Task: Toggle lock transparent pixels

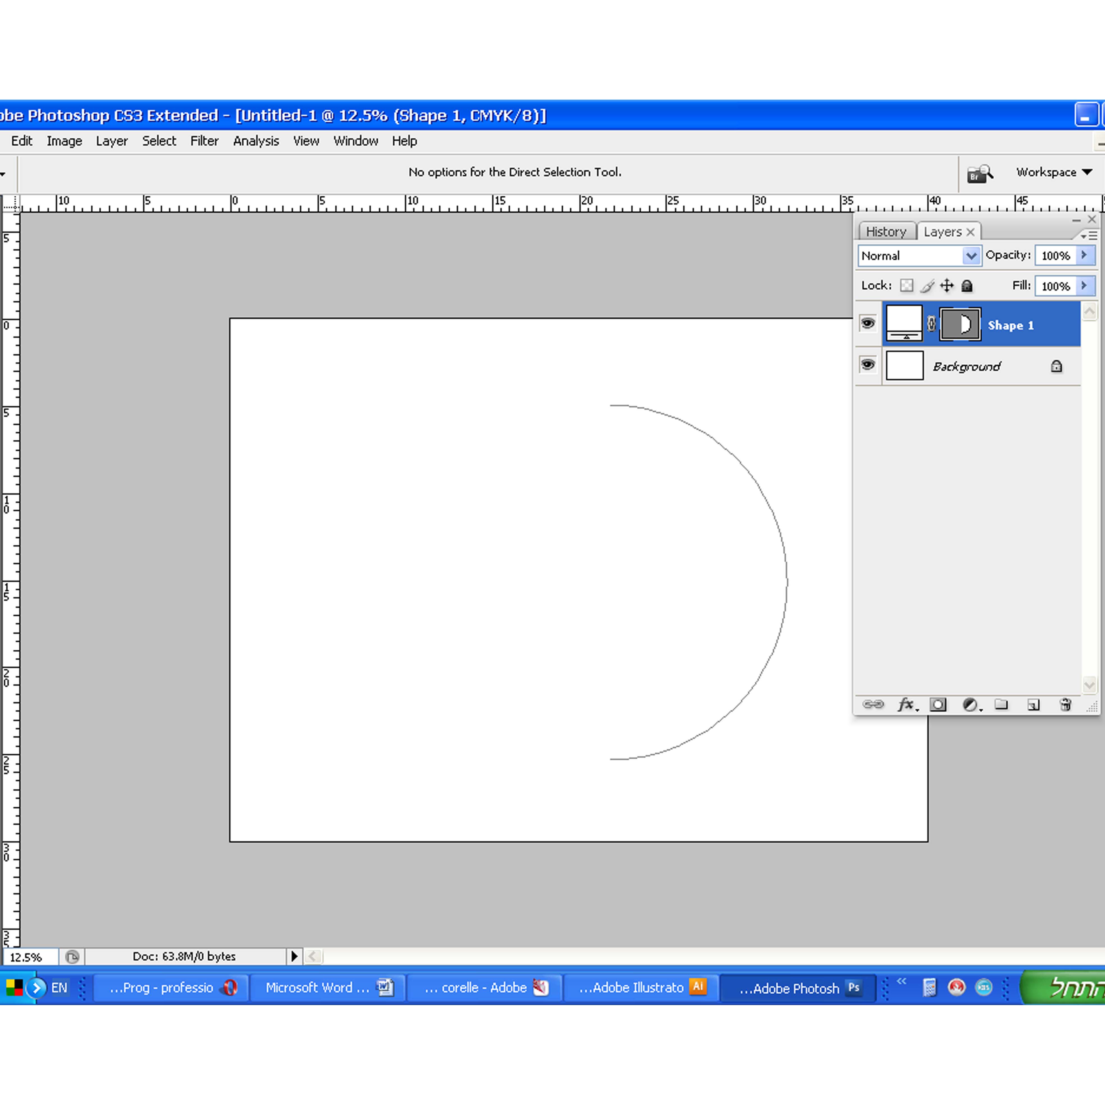Action: coord(907,285)
